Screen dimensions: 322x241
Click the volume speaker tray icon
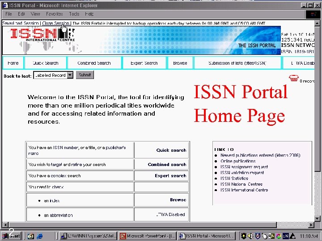[250, 236]
